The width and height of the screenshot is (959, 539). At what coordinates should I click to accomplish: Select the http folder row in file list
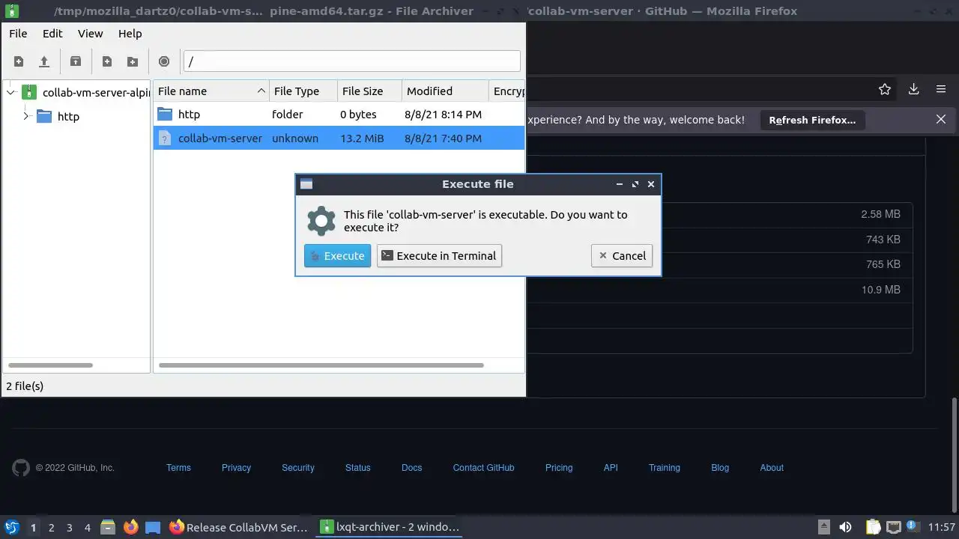tap(339, 115)
